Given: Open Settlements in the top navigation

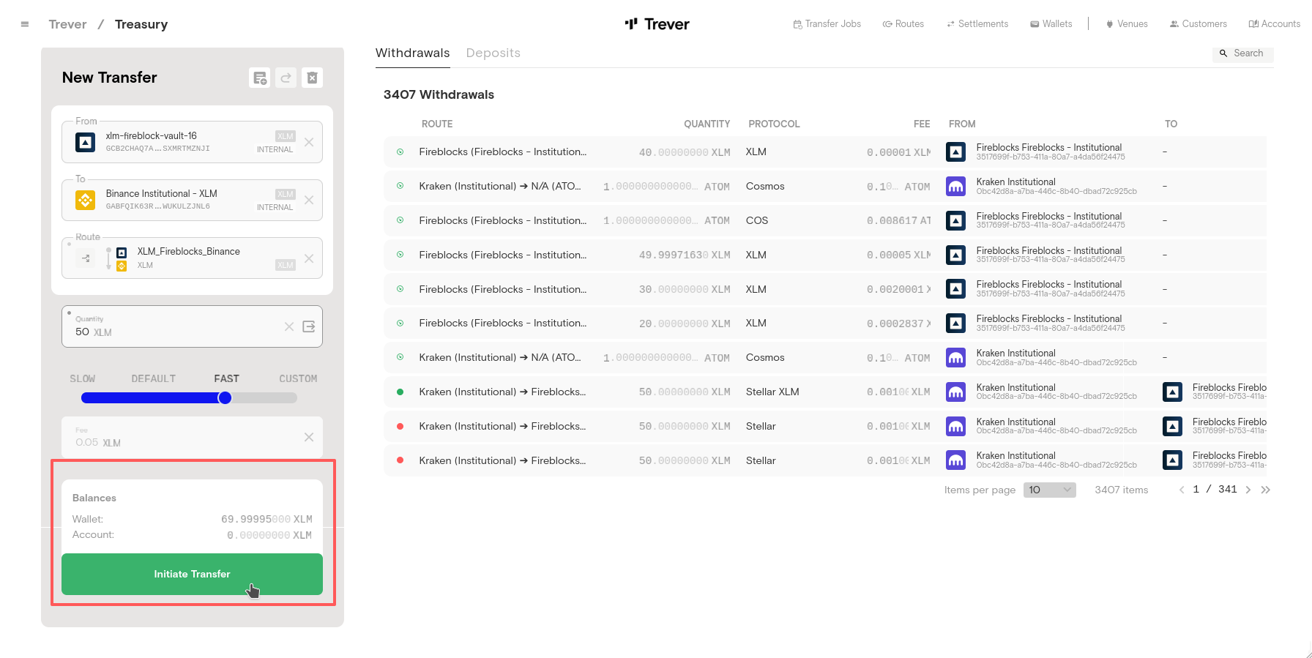Looking at the screenshot, I should (x=977, y=24).
